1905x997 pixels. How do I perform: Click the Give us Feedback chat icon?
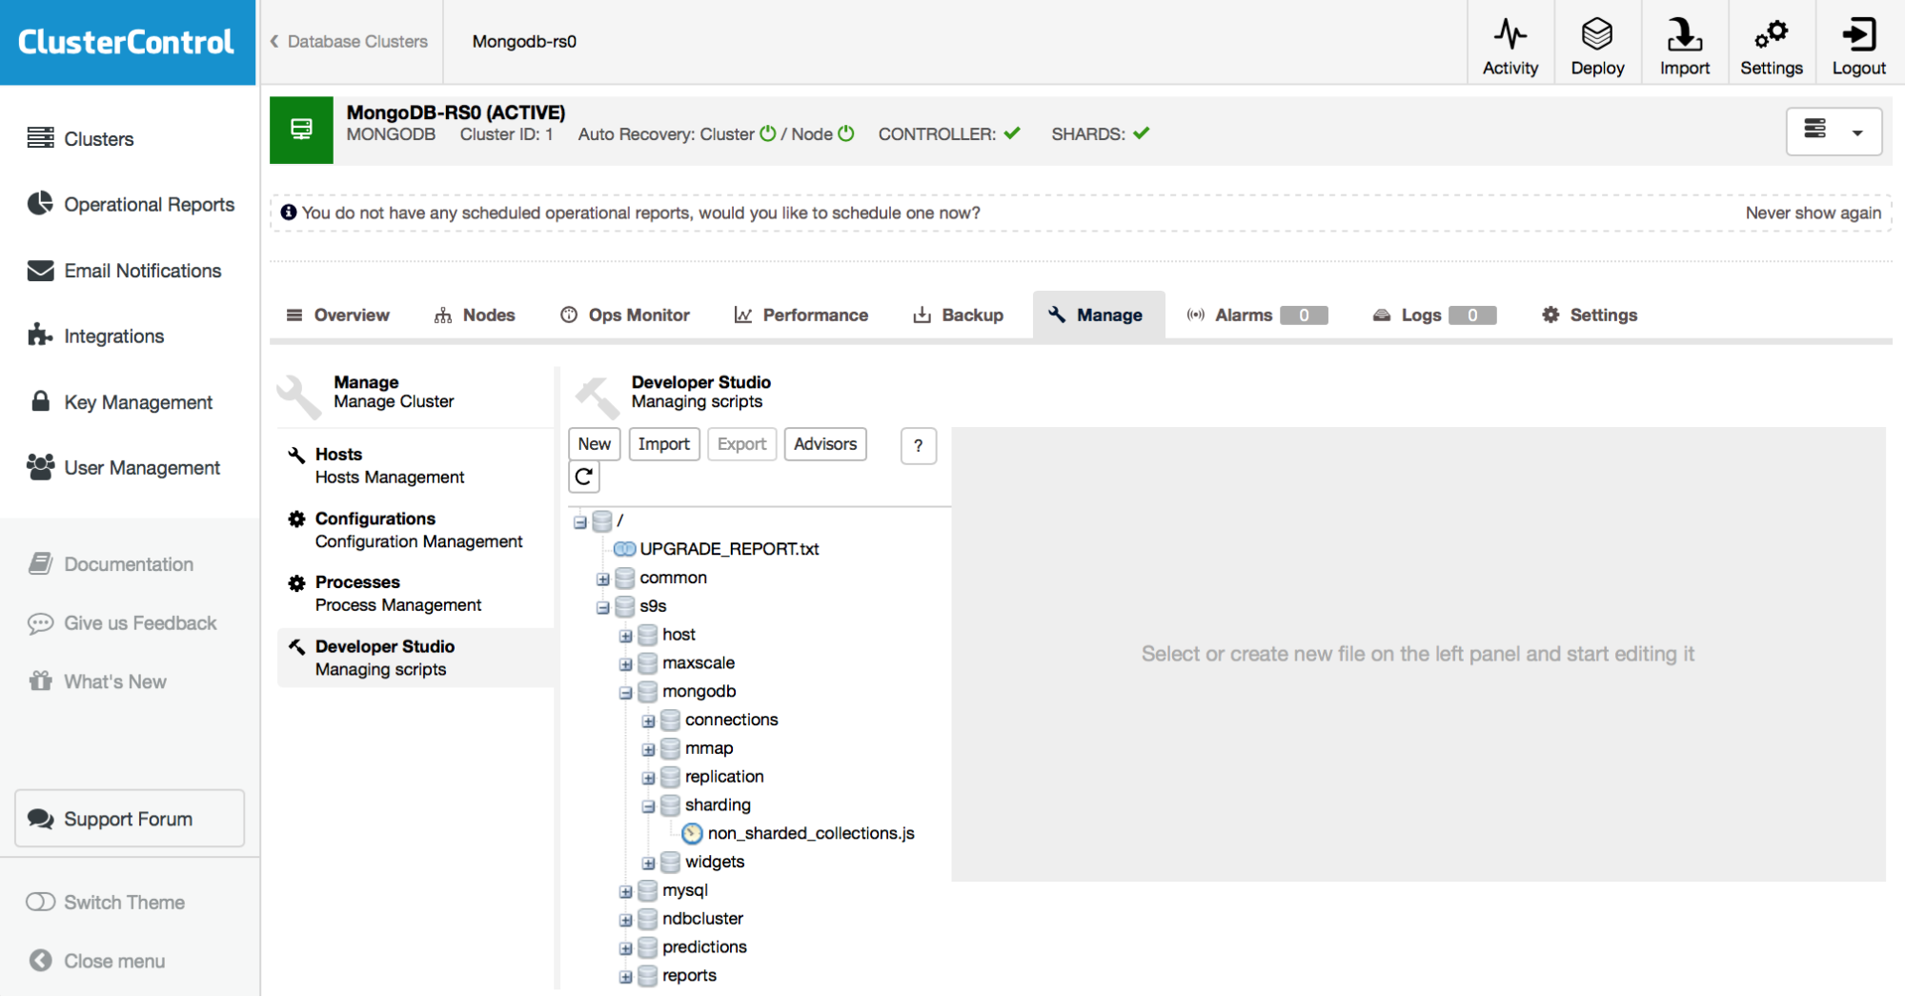(40, 623)
